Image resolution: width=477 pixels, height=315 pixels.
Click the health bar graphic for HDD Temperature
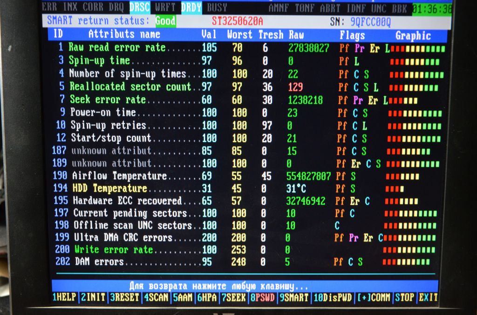click(395, 189)
